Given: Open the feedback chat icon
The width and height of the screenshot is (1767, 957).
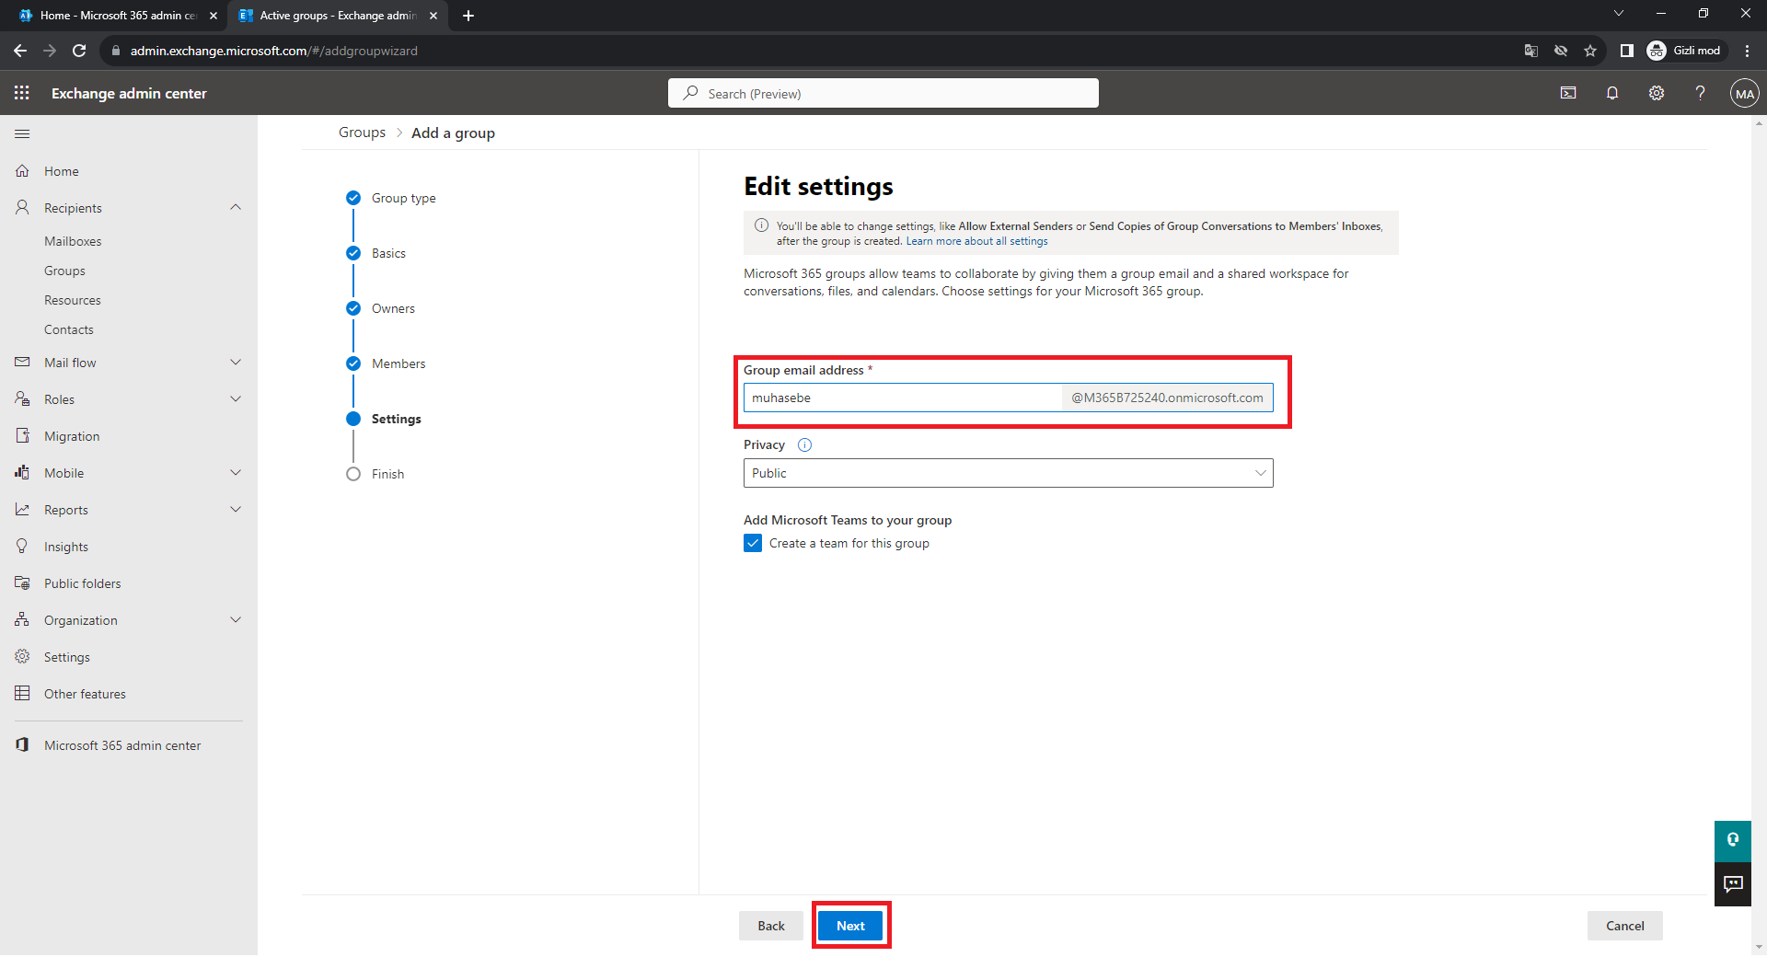Looking at the screenshot, I should pyautogui.click(x=1733, y=884).
